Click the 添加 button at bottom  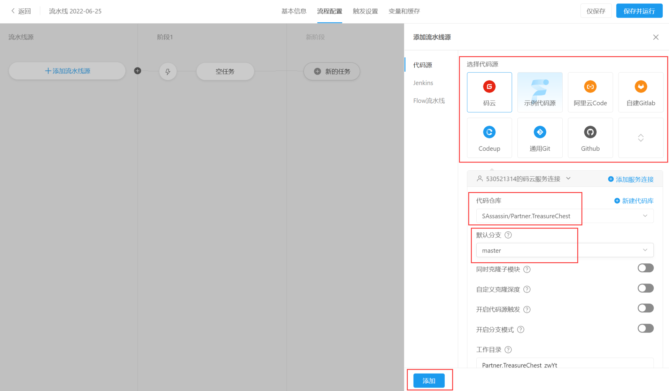[x=429, y=381]
